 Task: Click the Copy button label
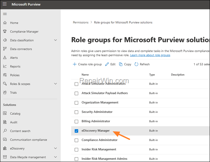coord(127,64)
